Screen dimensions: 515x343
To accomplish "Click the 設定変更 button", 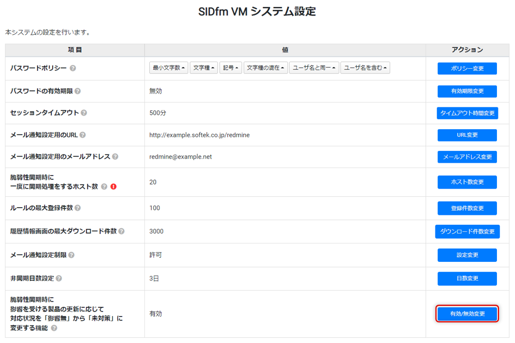I will pos(467,255).
